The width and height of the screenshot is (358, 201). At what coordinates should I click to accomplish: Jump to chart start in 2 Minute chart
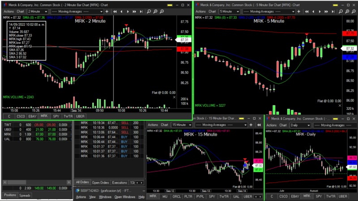(115, 11)
